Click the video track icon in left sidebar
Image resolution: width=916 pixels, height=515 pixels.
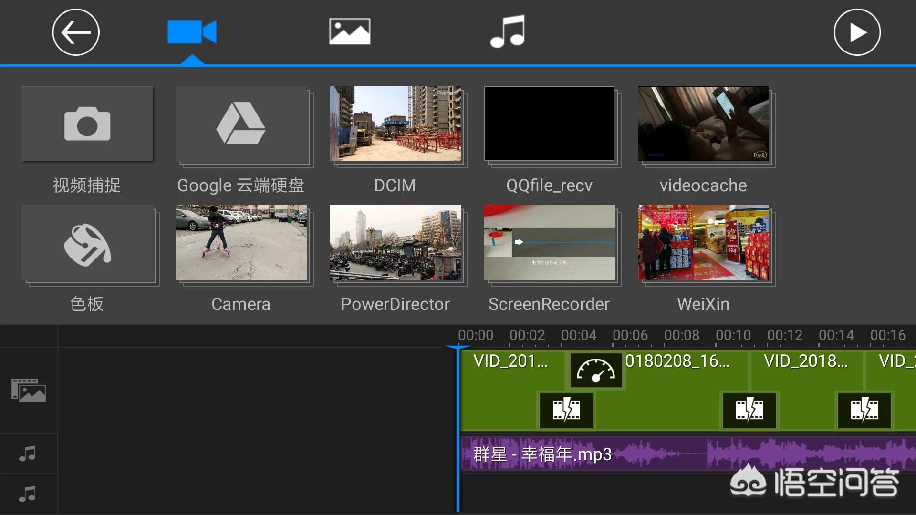(x=29, y=391)
